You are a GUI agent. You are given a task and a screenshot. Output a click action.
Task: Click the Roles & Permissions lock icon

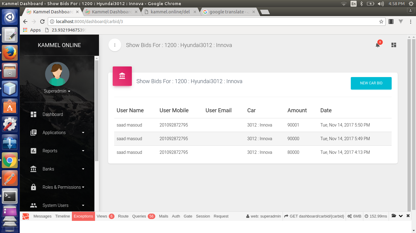click(33, 187)
